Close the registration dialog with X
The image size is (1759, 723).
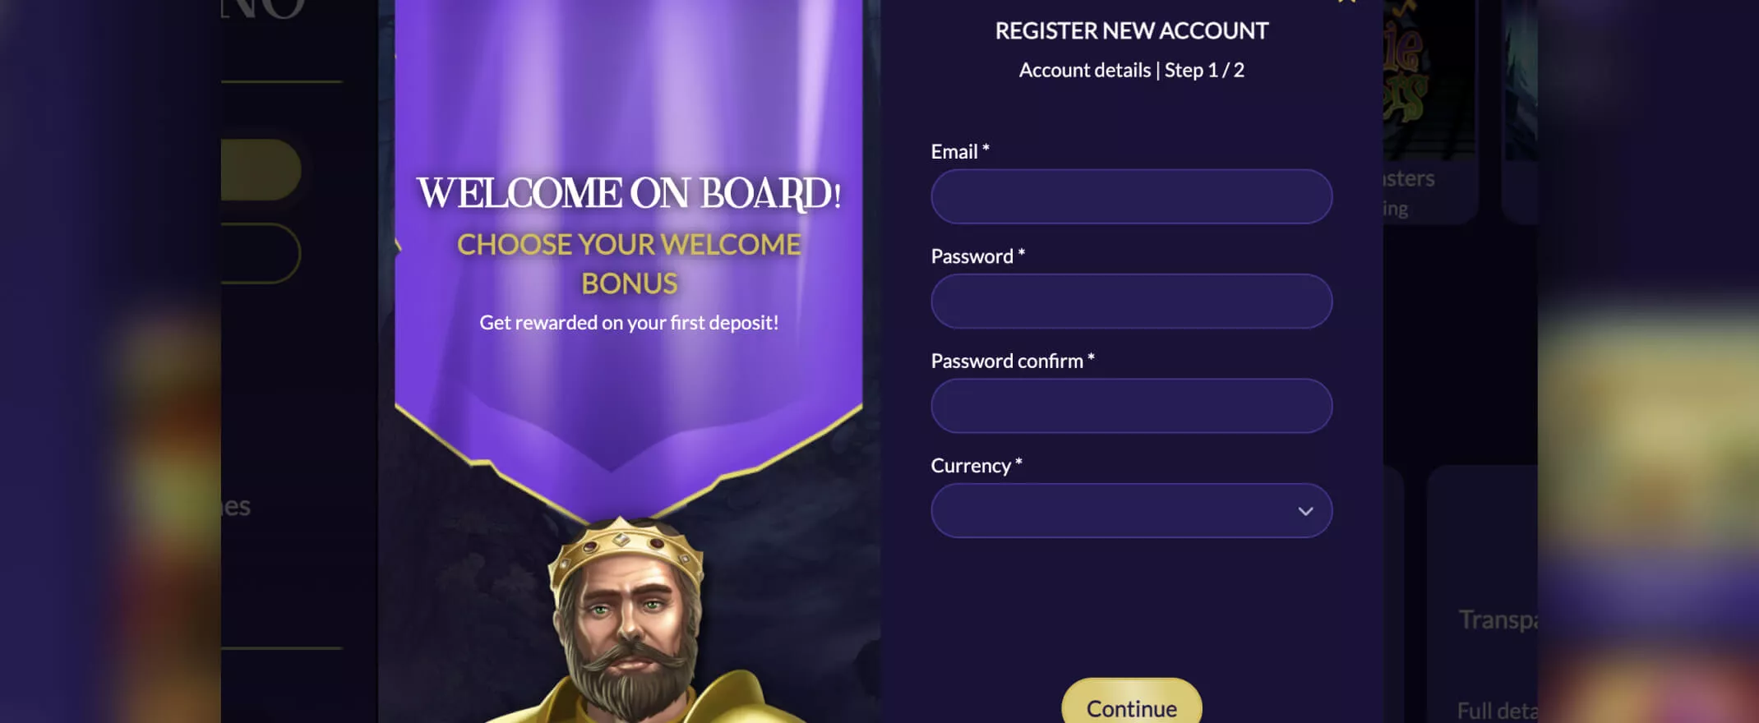coord(1346,2)
